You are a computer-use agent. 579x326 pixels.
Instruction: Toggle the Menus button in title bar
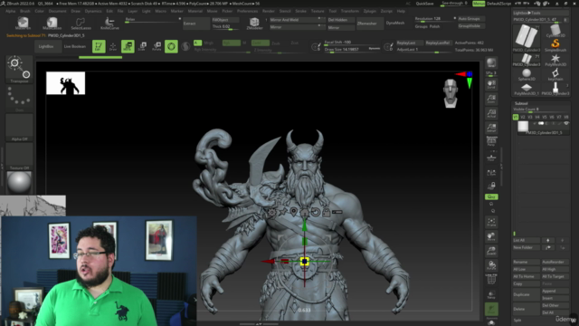479,4
